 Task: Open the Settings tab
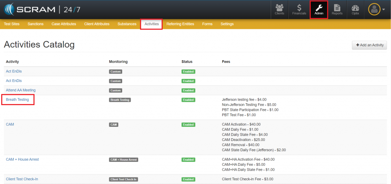pyautogui.click(x=227, y=24)
